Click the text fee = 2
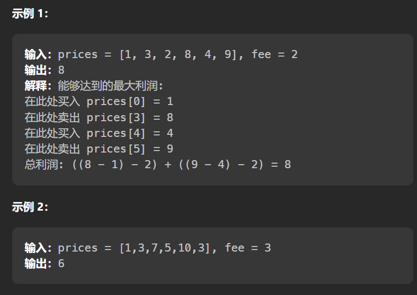The height and width of the screenshot is (295, 417). tap(275, 55)
